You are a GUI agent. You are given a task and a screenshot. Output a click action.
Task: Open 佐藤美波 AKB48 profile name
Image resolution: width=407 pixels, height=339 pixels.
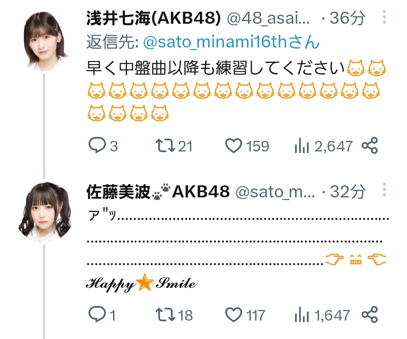[x=158, y=192]
